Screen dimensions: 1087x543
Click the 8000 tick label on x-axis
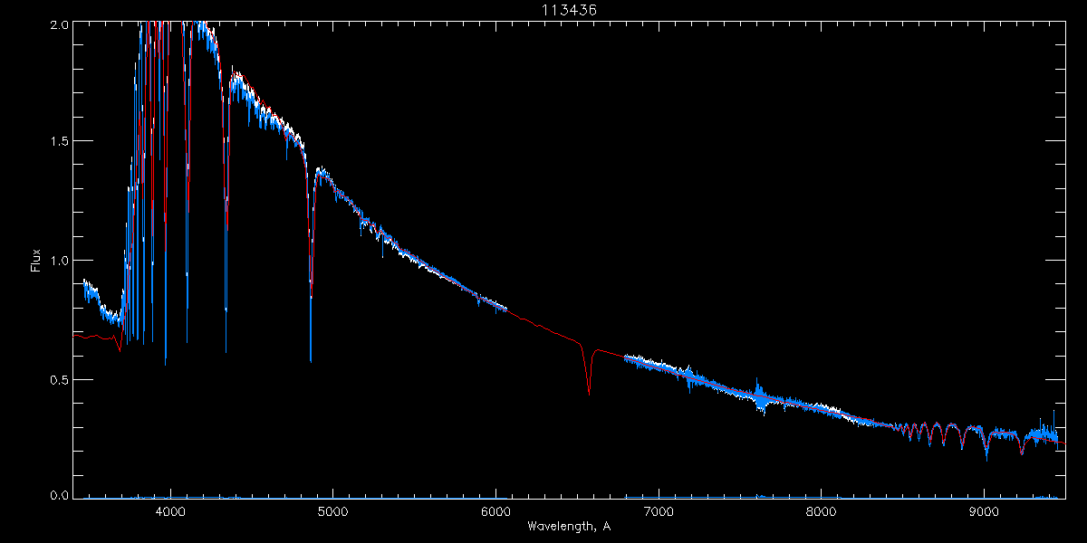tap(822, 510)
